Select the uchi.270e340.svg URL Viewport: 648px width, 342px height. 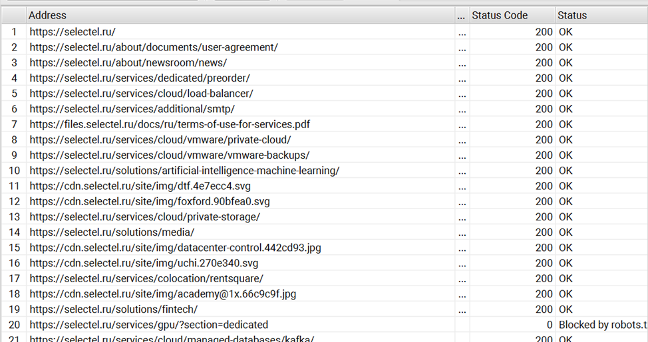tap(144, 263)
